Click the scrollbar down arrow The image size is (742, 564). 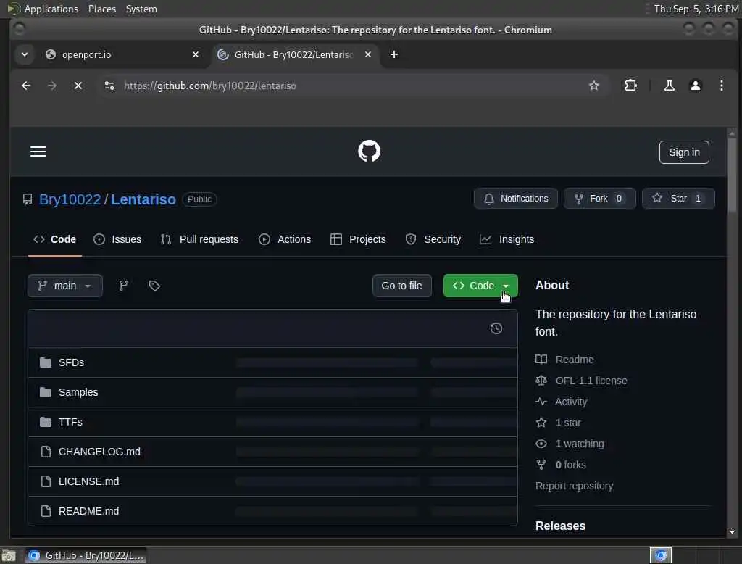[x=732, y=532]
